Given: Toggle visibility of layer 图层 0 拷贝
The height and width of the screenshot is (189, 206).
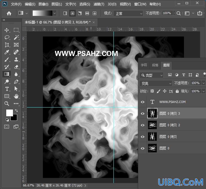Looking at the screenshot, I should [143, 137].
